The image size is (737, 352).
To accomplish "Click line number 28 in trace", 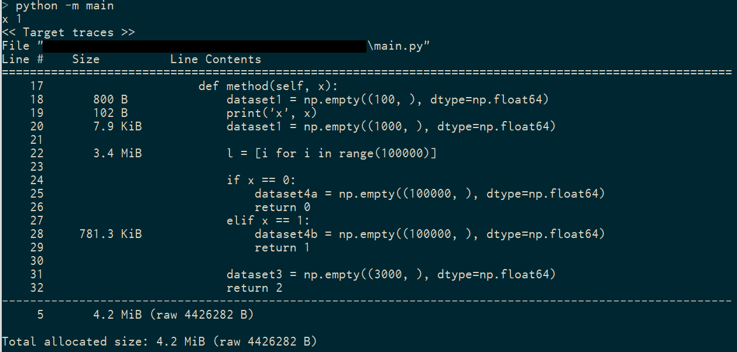I will [37, 234].
